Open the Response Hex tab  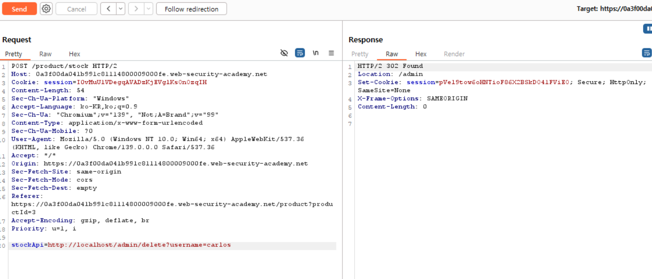[x=421, y=54]
